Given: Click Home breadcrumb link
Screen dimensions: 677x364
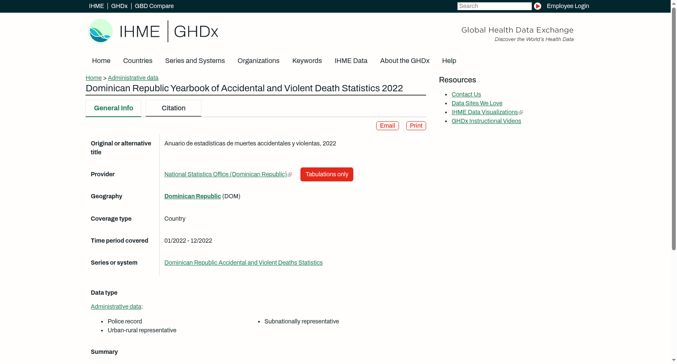Looking at the screenshot, I should coord(94,78).
